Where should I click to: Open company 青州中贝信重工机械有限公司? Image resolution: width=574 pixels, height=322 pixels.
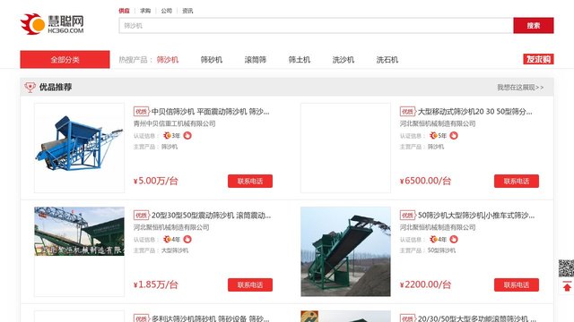click(x=174, y=123)
